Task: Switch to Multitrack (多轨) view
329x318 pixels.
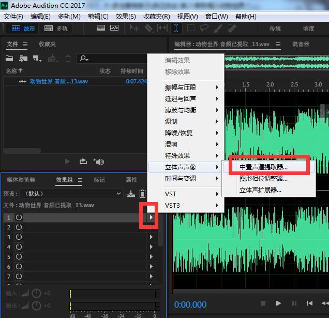Action: pos(56,28)
